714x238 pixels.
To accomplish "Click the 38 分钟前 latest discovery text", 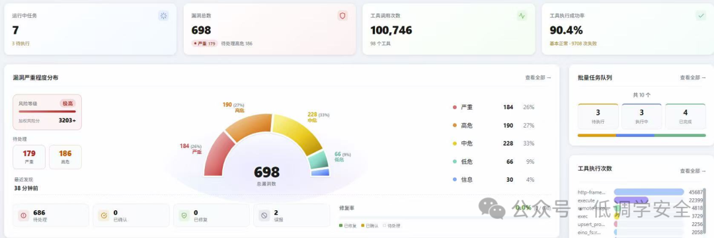I will coord(26,188).
